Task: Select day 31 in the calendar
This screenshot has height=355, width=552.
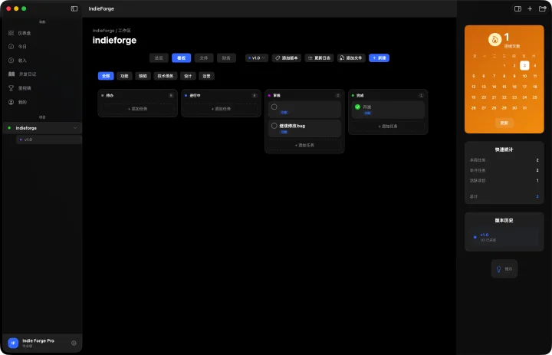Action: 524,108
